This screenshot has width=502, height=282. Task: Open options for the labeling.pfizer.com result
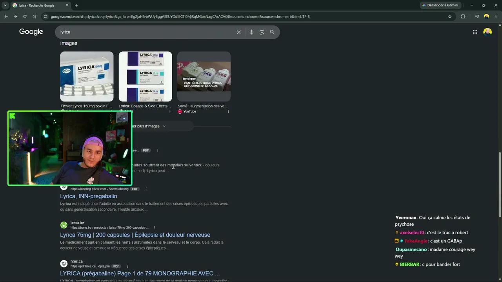[x=146, y=189]
